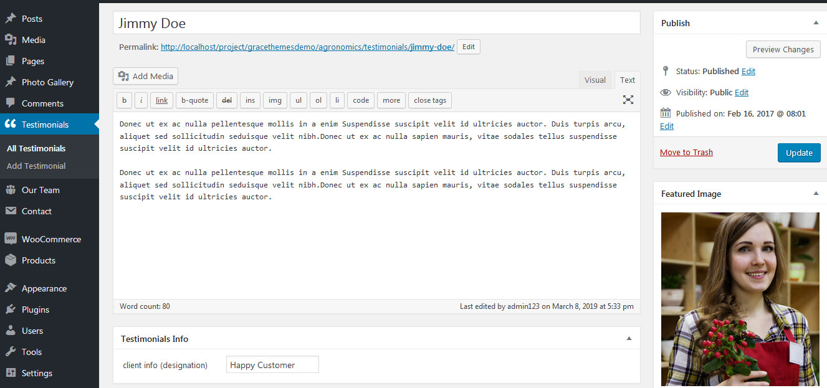
Task: Edit the Published status
Action: [x=748, y=71]
